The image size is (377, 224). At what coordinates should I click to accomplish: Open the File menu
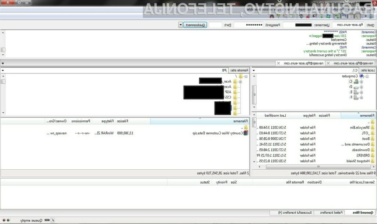373,9
